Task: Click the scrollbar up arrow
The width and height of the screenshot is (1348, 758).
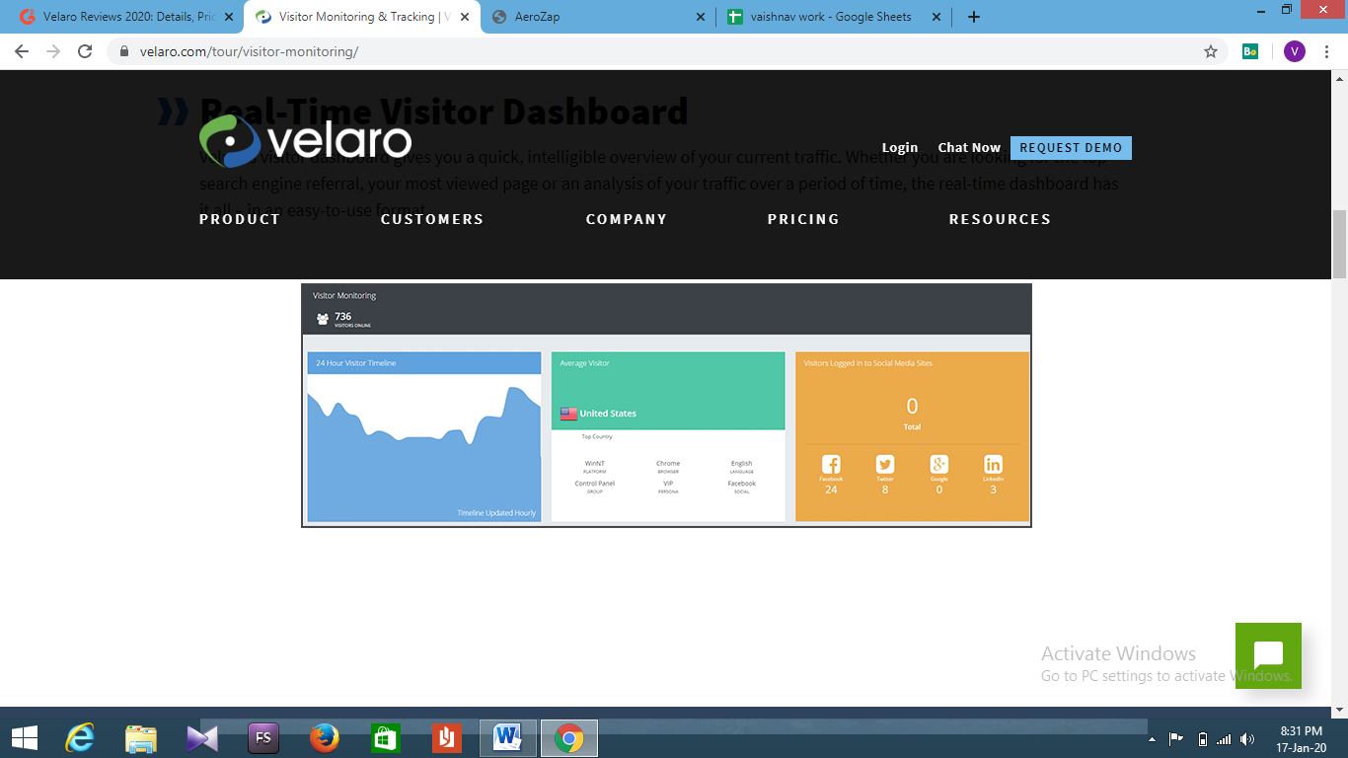Action: (1339, 78)
